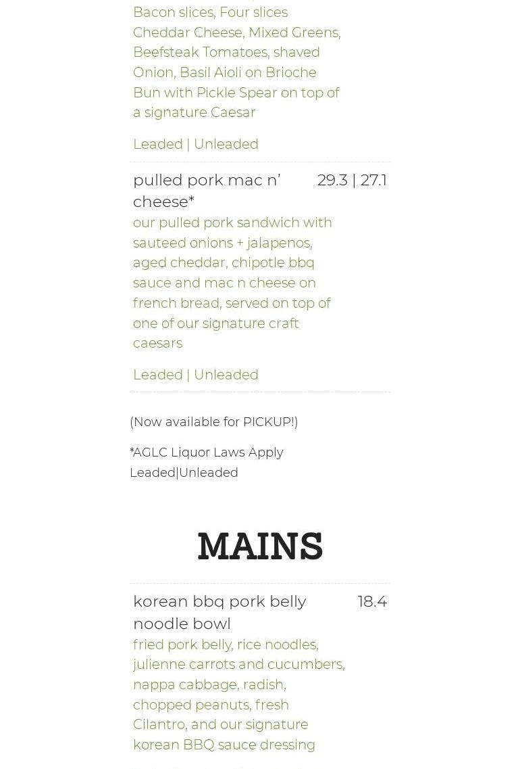
Task: Click the 29.3 | 27.1 price
Action: pyautogui.click(x=352, y=180)
